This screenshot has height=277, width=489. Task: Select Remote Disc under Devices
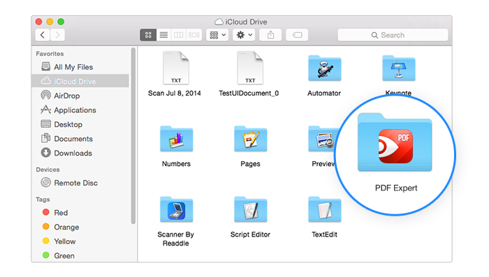pos(80,183)
